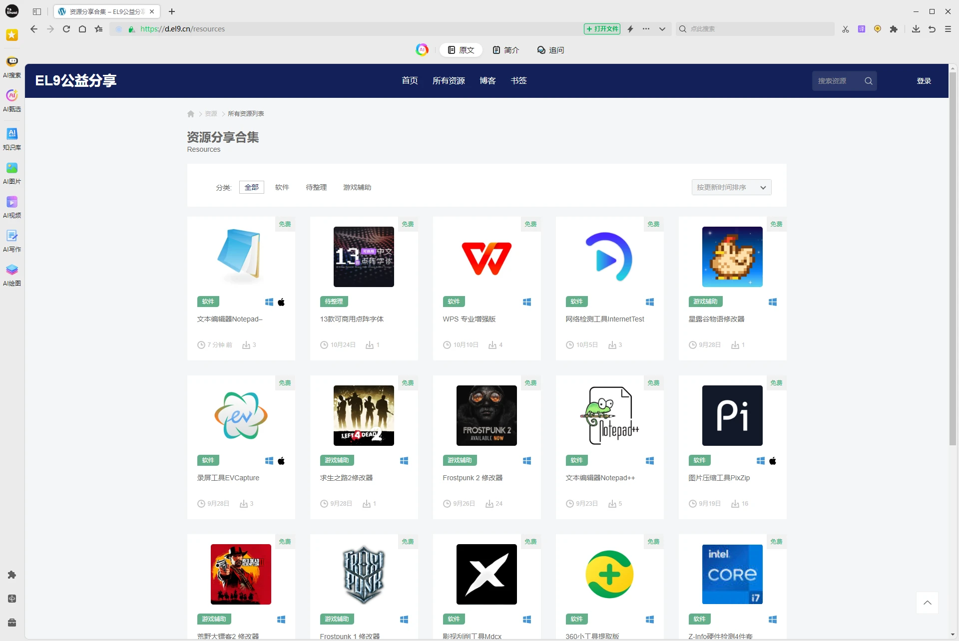Go to 首页 in the site navigation
This screenshot has height=641, width=959.
click(x=410, y=80)
